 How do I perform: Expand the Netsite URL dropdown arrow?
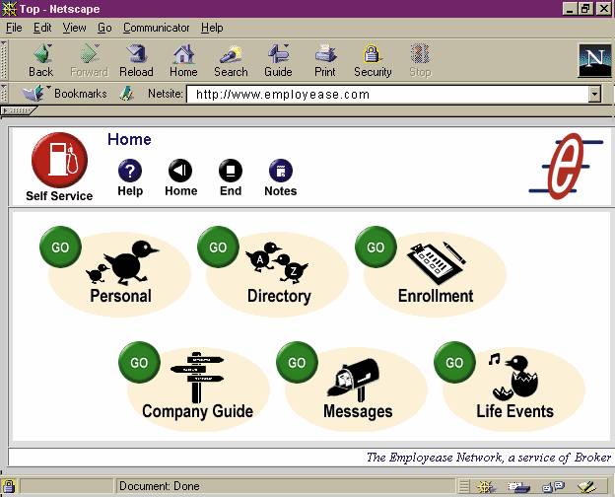coord(594,95)
